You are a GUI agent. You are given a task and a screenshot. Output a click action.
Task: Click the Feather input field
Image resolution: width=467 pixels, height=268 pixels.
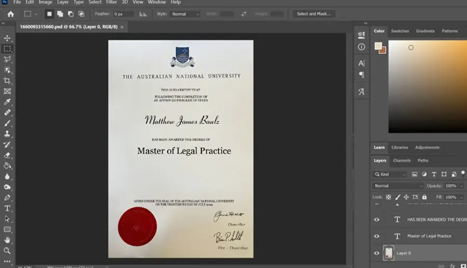[123, 14]
